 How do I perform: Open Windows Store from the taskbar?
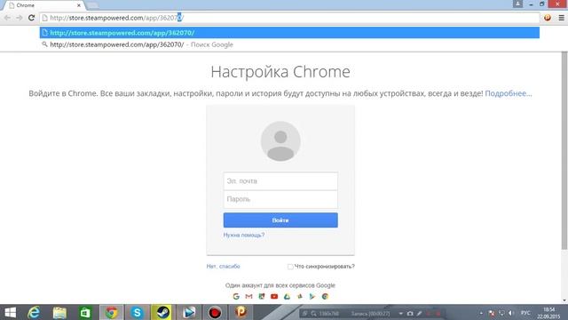click(85, 312)
